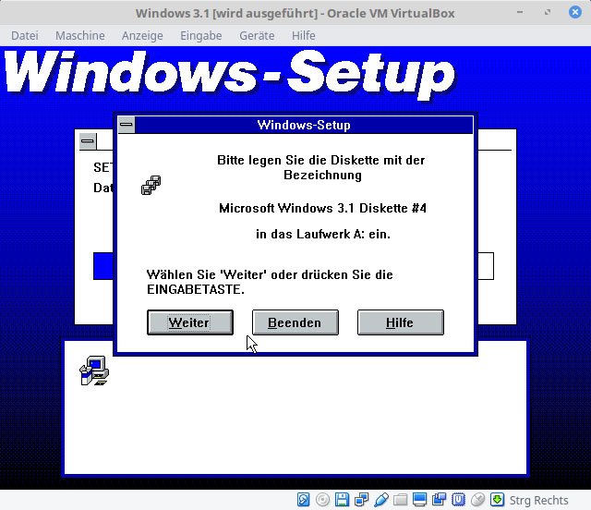The width and height of the screenshot is (591, 510).
Task: Open the Geräte menu
Action: [257, 35]
